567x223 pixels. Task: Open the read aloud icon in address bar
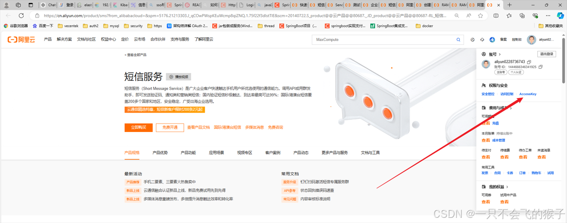pos(469,16)
